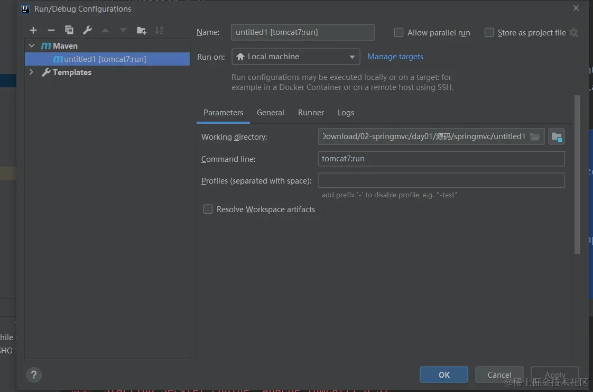
Task: Select the Templates row
Action: coord(107,72)
